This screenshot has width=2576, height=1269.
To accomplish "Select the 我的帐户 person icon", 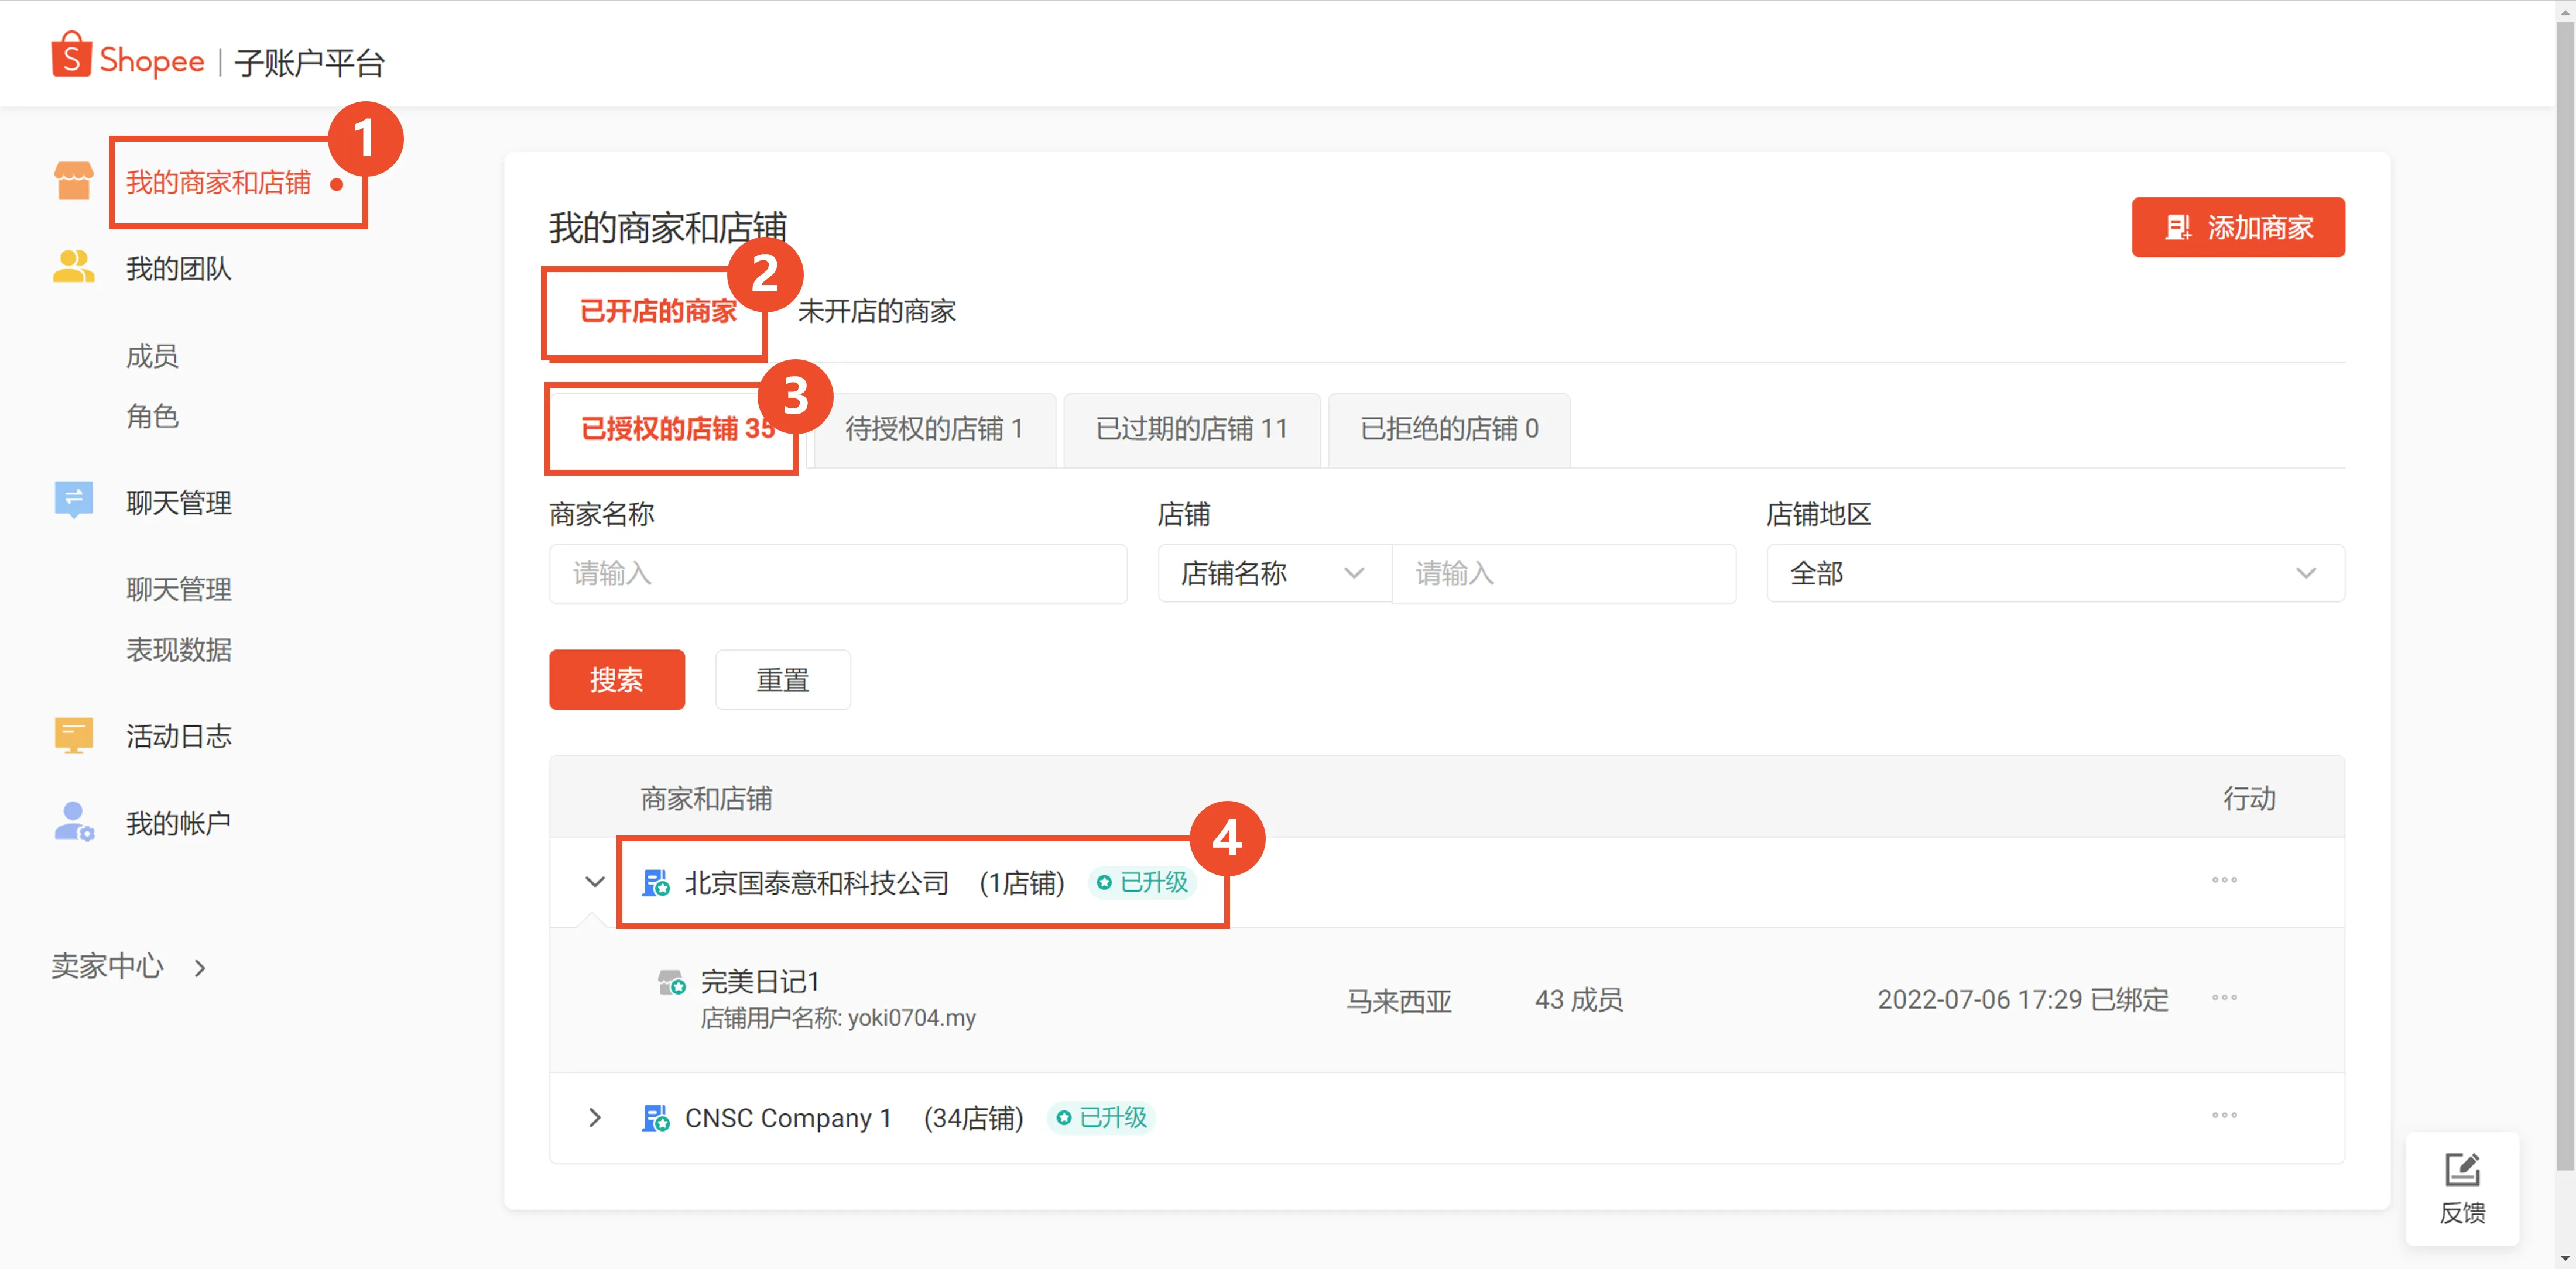I will [72, 821].
